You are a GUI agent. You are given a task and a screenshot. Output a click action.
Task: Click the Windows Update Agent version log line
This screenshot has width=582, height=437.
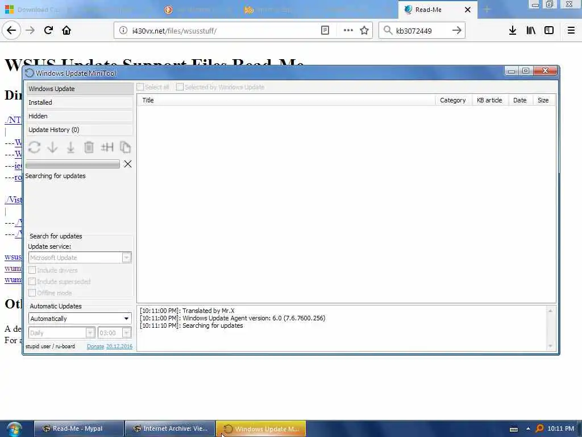[x=232, y=318]
